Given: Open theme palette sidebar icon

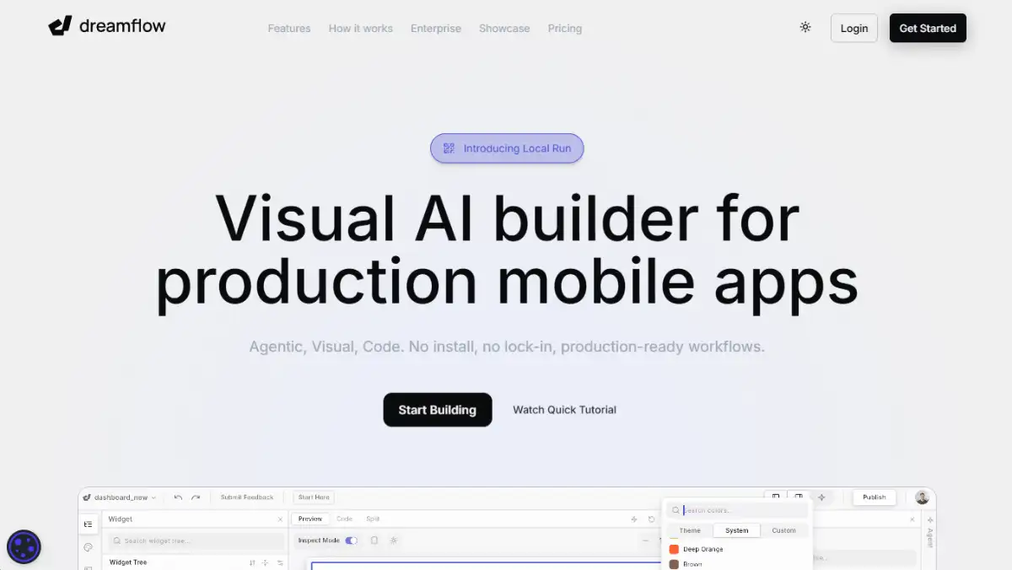Looking at the screenshot, I should pyautogui.click(x=89, y=547).
